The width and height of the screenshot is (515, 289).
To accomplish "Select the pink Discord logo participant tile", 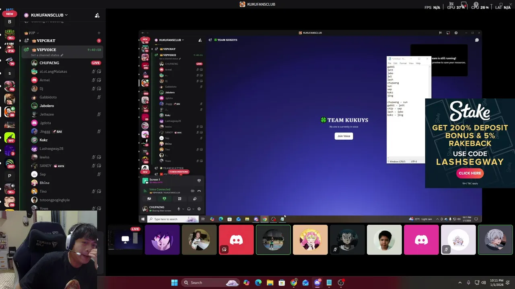I will point(421,240).
